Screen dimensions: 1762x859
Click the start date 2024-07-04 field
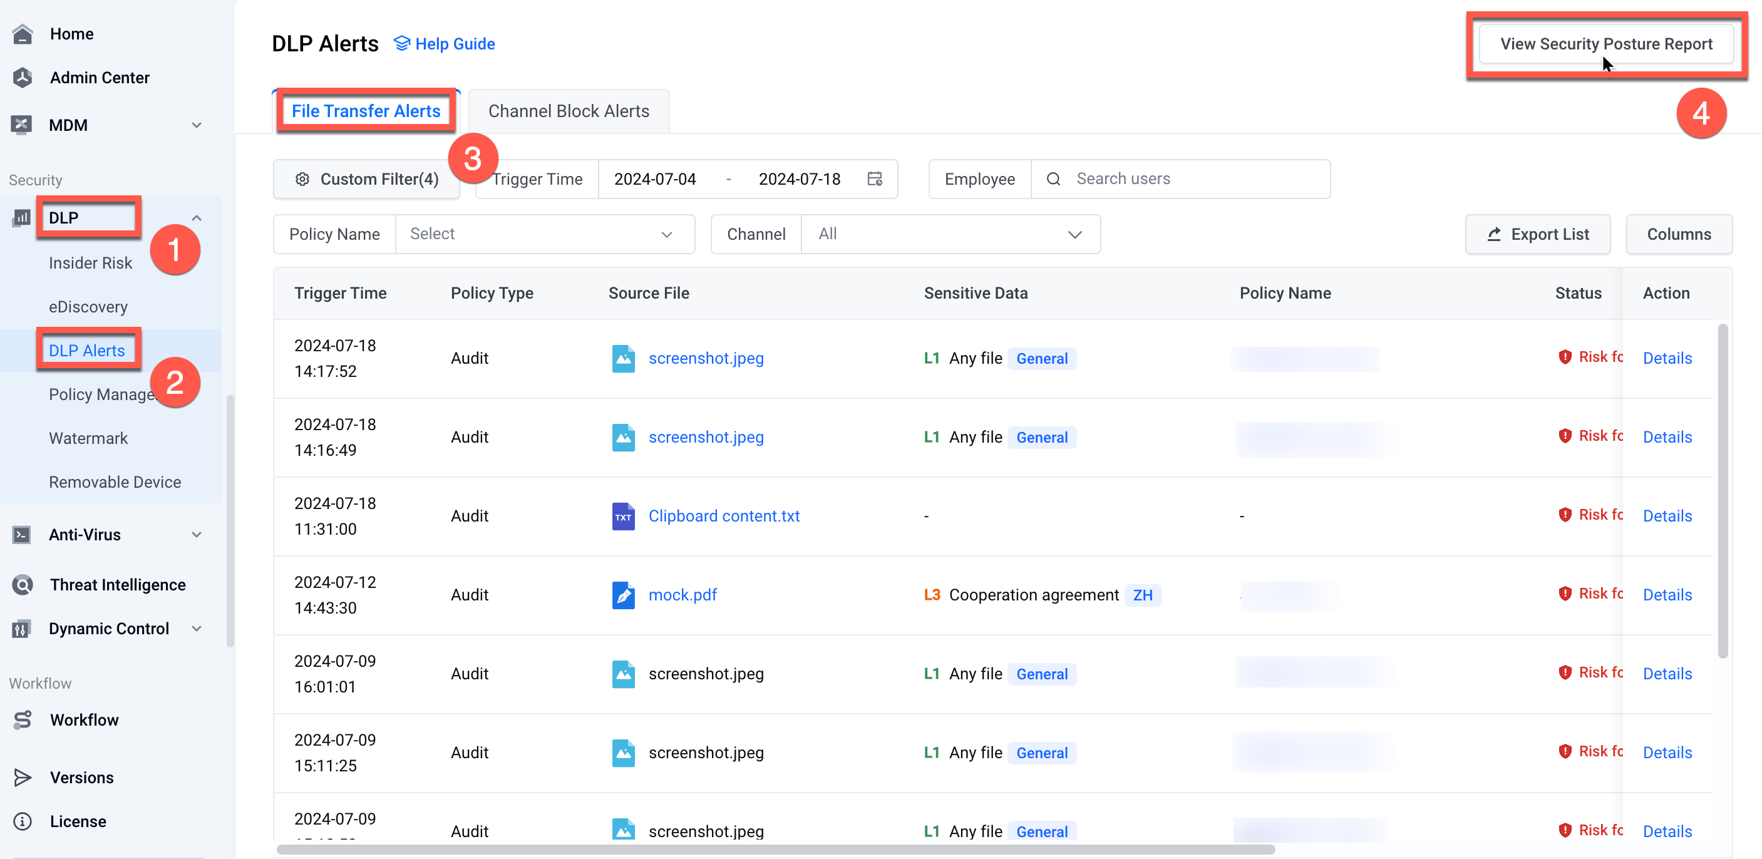click(654, 179)
